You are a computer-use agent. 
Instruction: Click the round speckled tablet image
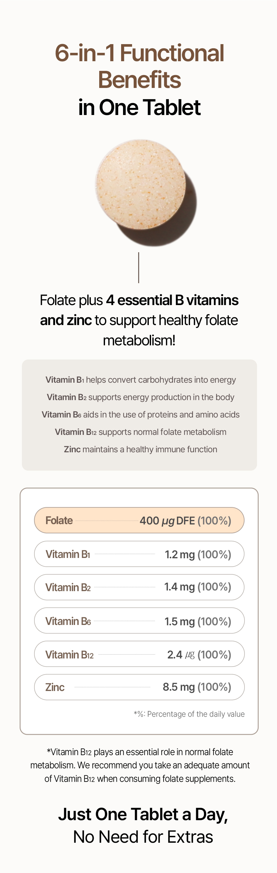tap(141, 185)
